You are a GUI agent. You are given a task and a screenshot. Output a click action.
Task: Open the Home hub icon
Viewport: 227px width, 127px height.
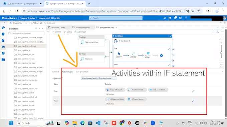tap(3, 28)
